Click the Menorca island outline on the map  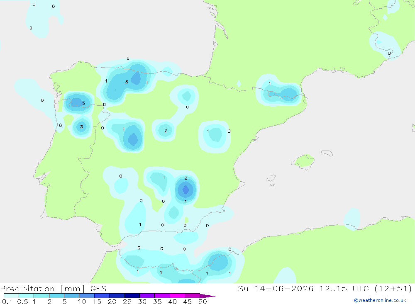[x=327, y=153]
